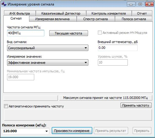This screenshot has height=138, width=155.
Task: Switch to the Спектр сигнала tab
Action: [95, 19]
